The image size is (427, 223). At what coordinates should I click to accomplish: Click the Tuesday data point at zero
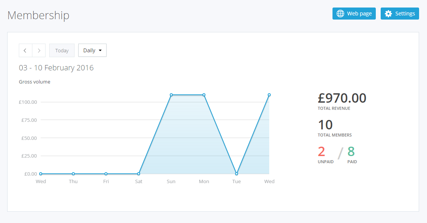pyautogui.click(x=236, y=174)
